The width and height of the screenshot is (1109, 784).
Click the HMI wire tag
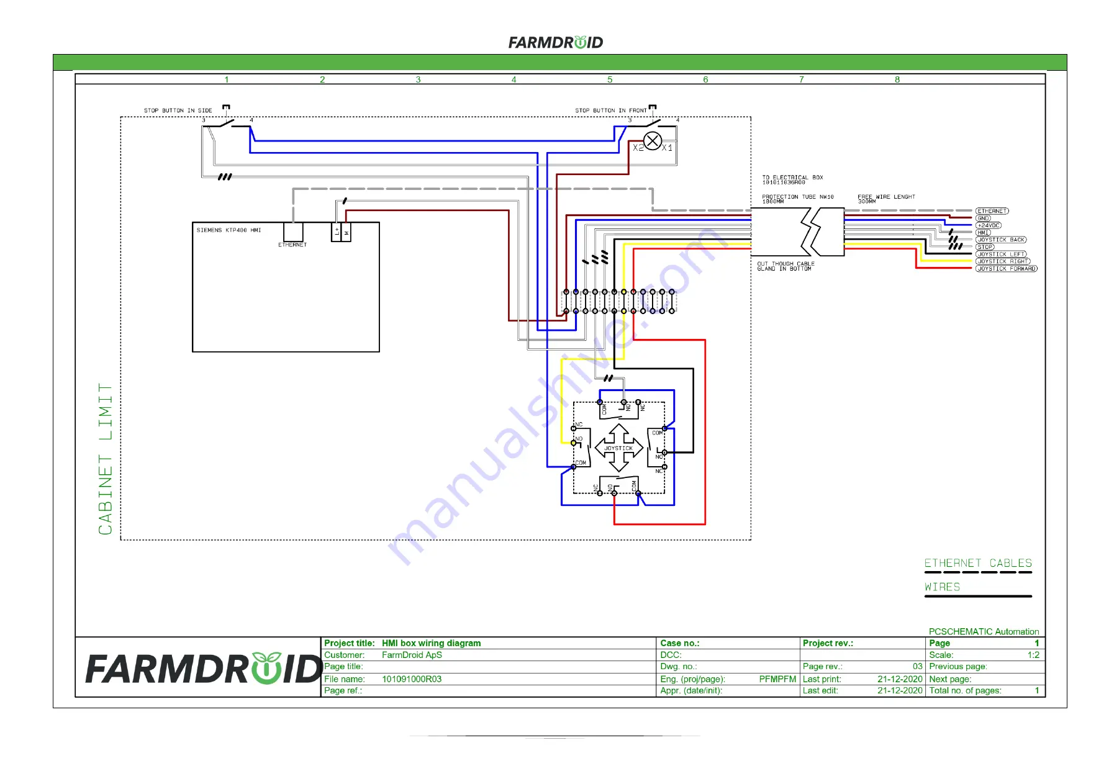(984, 233)
